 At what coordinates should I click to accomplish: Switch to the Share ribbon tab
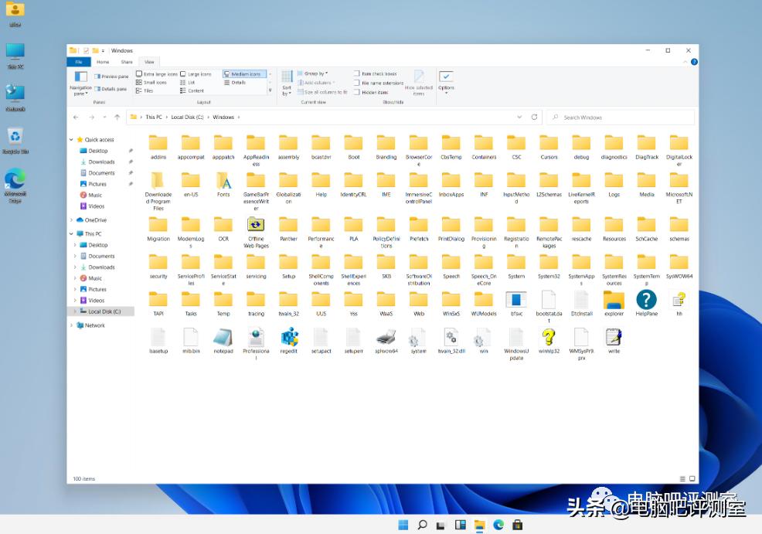(x=126, y=62)
